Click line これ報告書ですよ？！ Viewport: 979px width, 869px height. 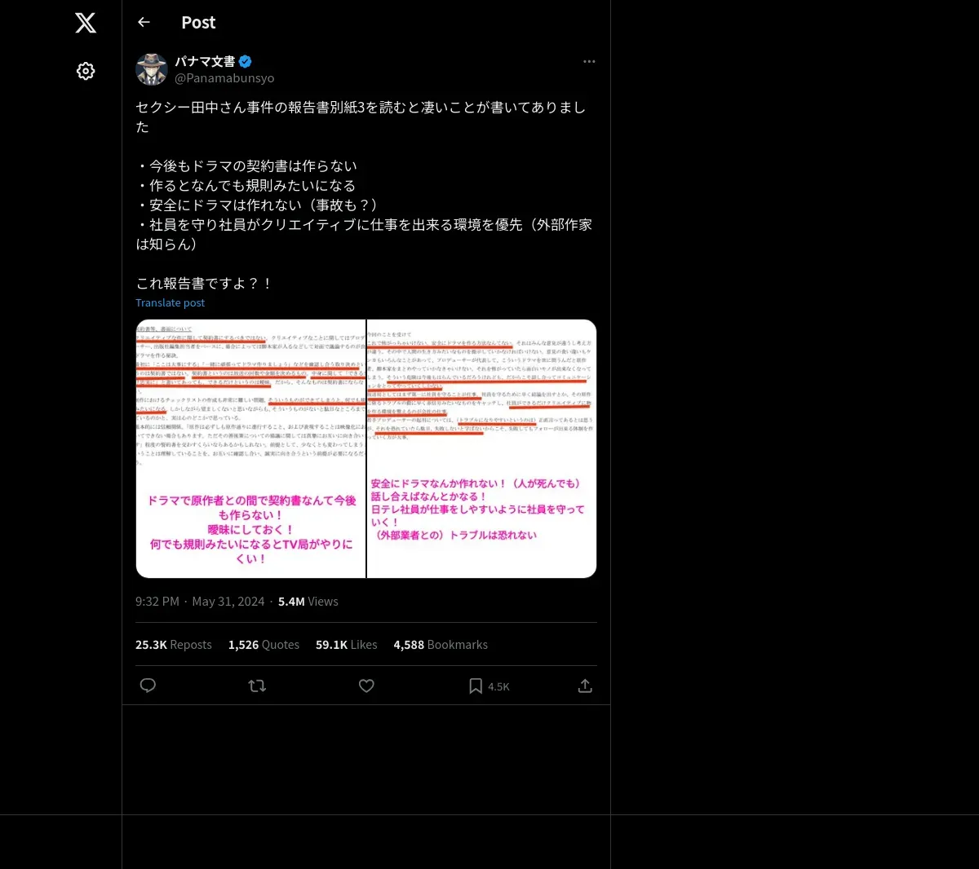click(x=205, y=283)
